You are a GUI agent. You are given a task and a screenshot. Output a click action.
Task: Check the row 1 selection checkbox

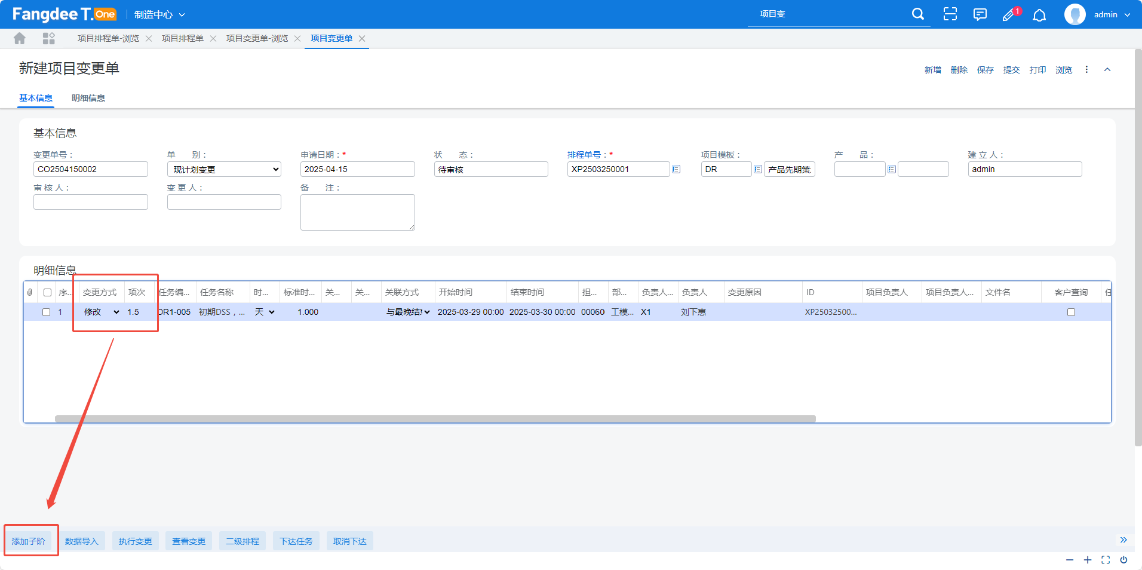46,312
